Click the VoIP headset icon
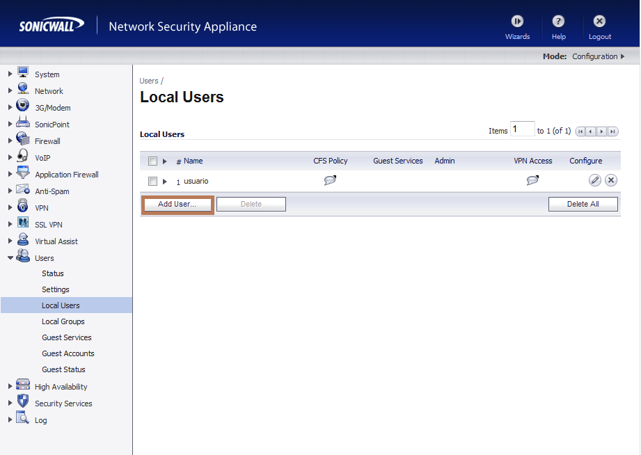641x455 pixels. (x=23, y=155)
